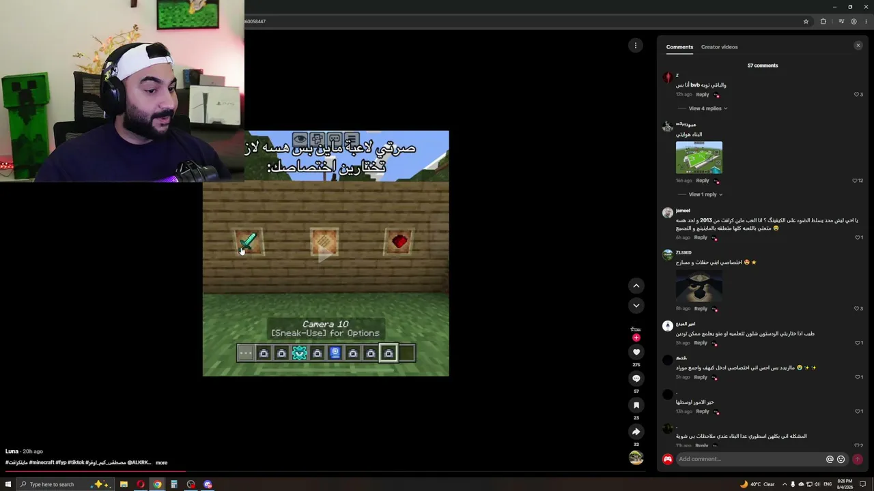
Task: Like ZLSMD's comment with 3 likes
Action: pos(856,308)
